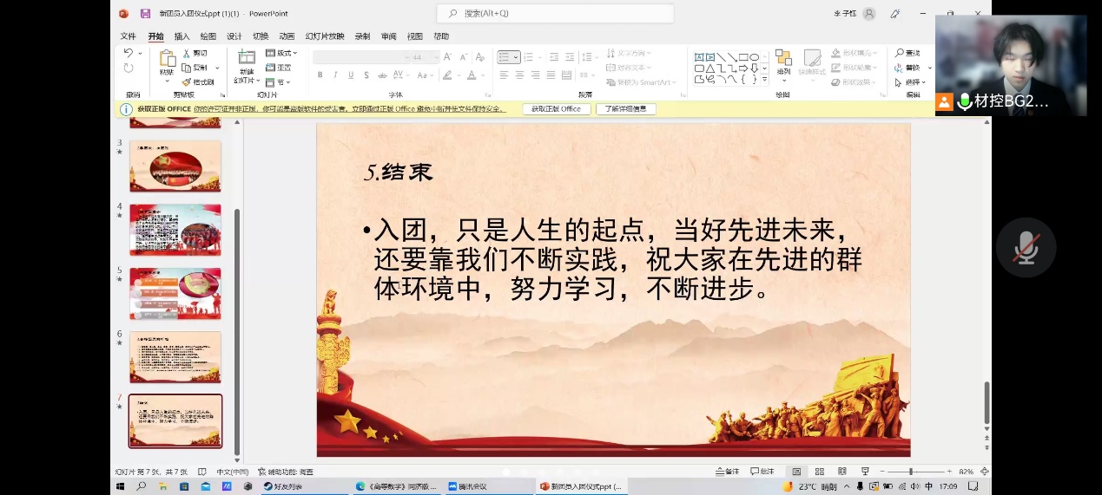Expand the Section (节) dropdown
This screenshot has height=495, width=1102.
[282, 81]
